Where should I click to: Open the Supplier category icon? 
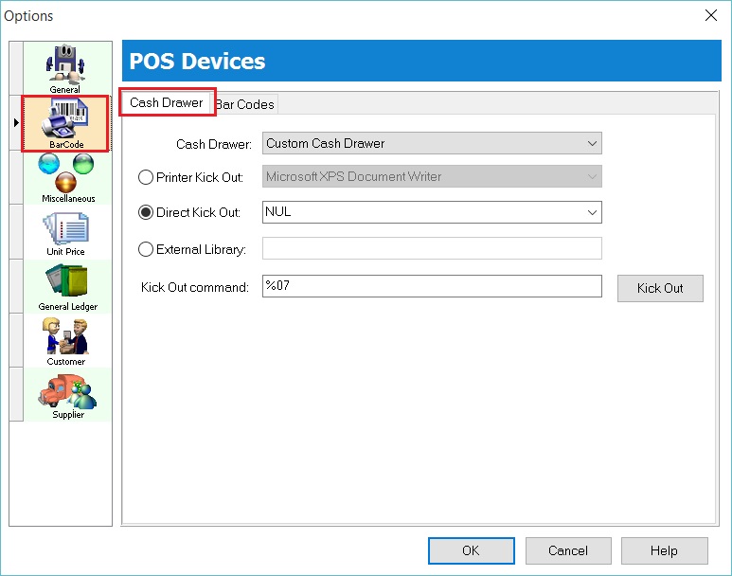point(67,394)
